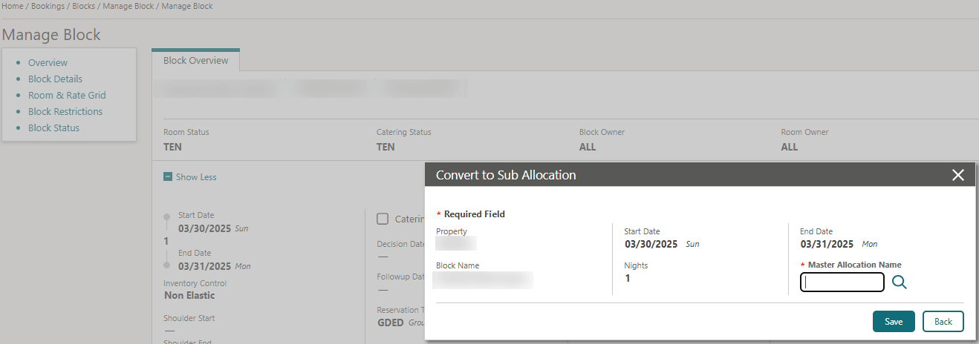The height and width of the screenshot is (344, 979).
Task: Click the End Date timeline dot marker
Action: pyautogui.click(x=166, y=265)
